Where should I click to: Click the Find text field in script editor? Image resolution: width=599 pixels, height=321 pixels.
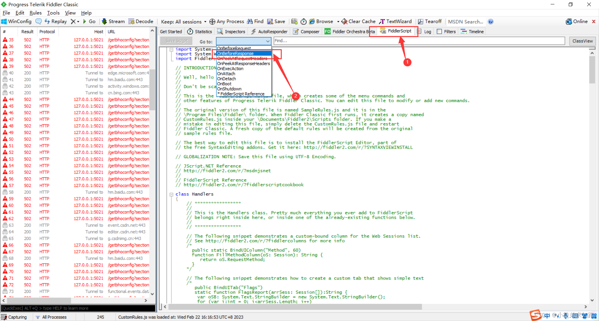419,41
